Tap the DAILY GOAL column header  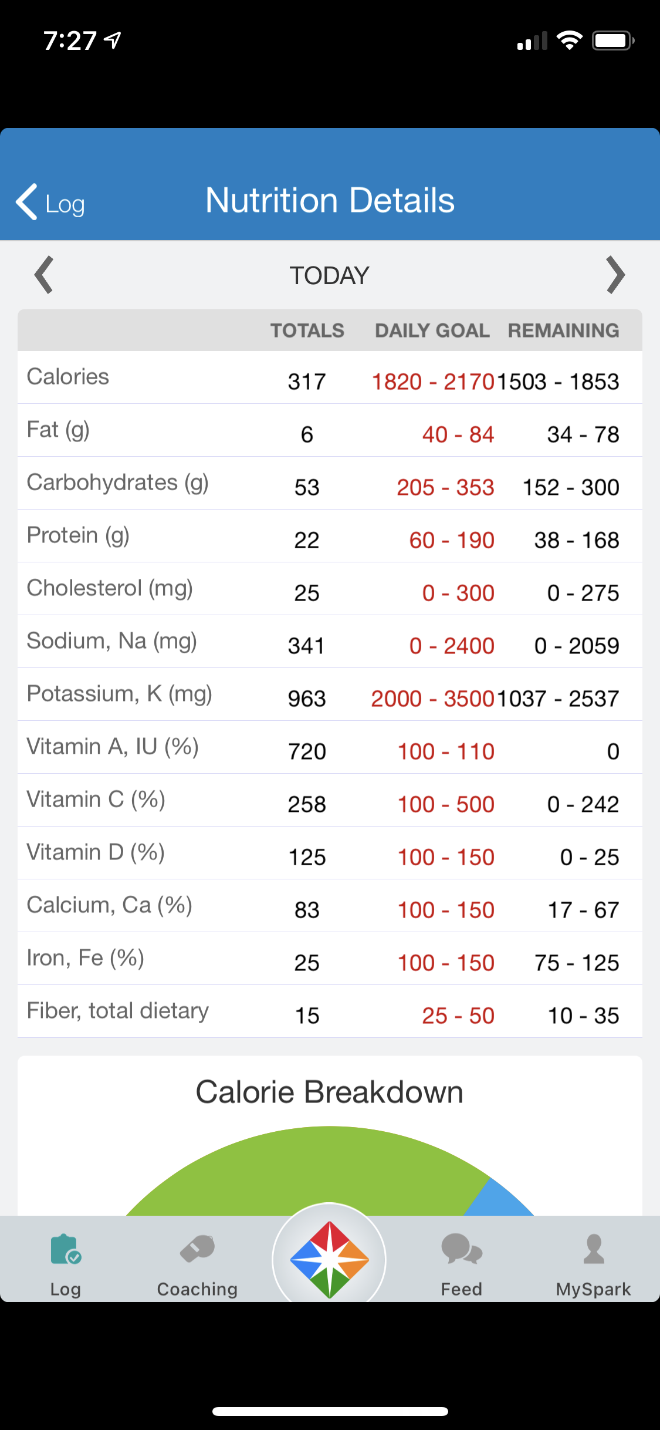point(432,330)
